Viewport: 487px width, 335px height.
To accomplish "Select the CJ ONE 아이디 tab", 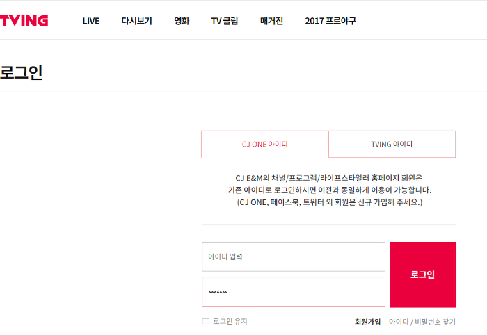I will pos(265,145).
